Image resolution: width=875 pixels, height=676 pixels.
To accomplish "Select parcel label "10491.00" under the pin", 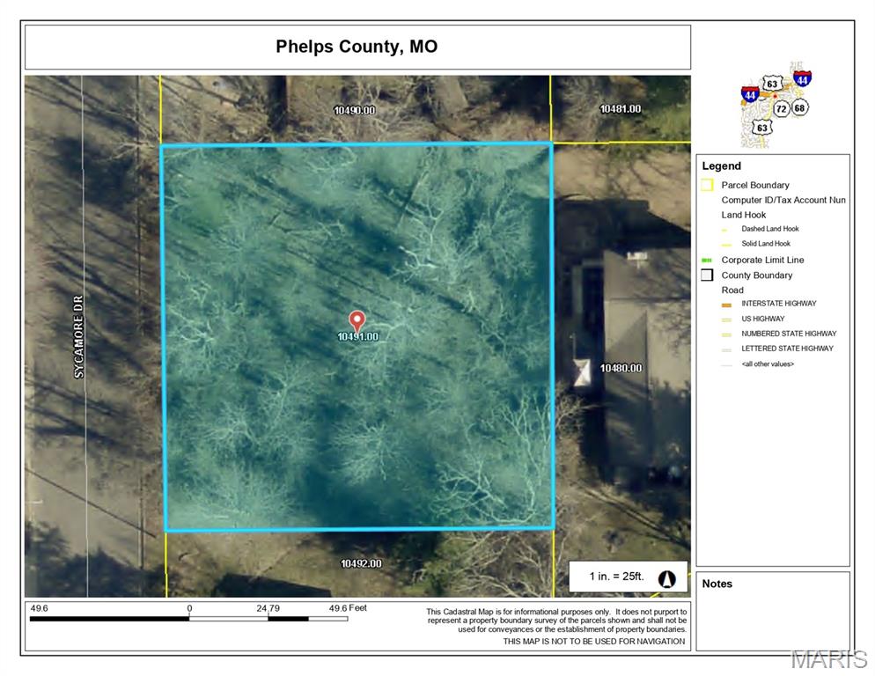I will click(x=357, y=336).
